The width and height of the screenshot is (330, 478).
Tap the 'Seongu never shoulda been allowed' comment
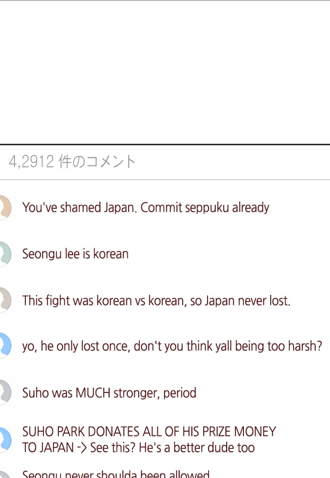tap(116, 474)
